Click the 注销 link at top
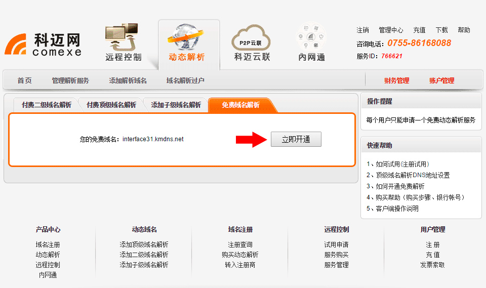The height and width of the screenshot is (288, 486). point(362,30)
